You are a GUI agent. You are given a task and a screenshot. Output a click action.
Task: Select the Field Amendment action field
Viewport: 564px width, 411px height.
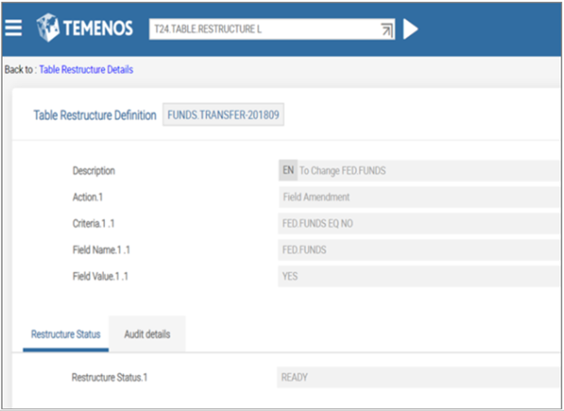point(419,197)
